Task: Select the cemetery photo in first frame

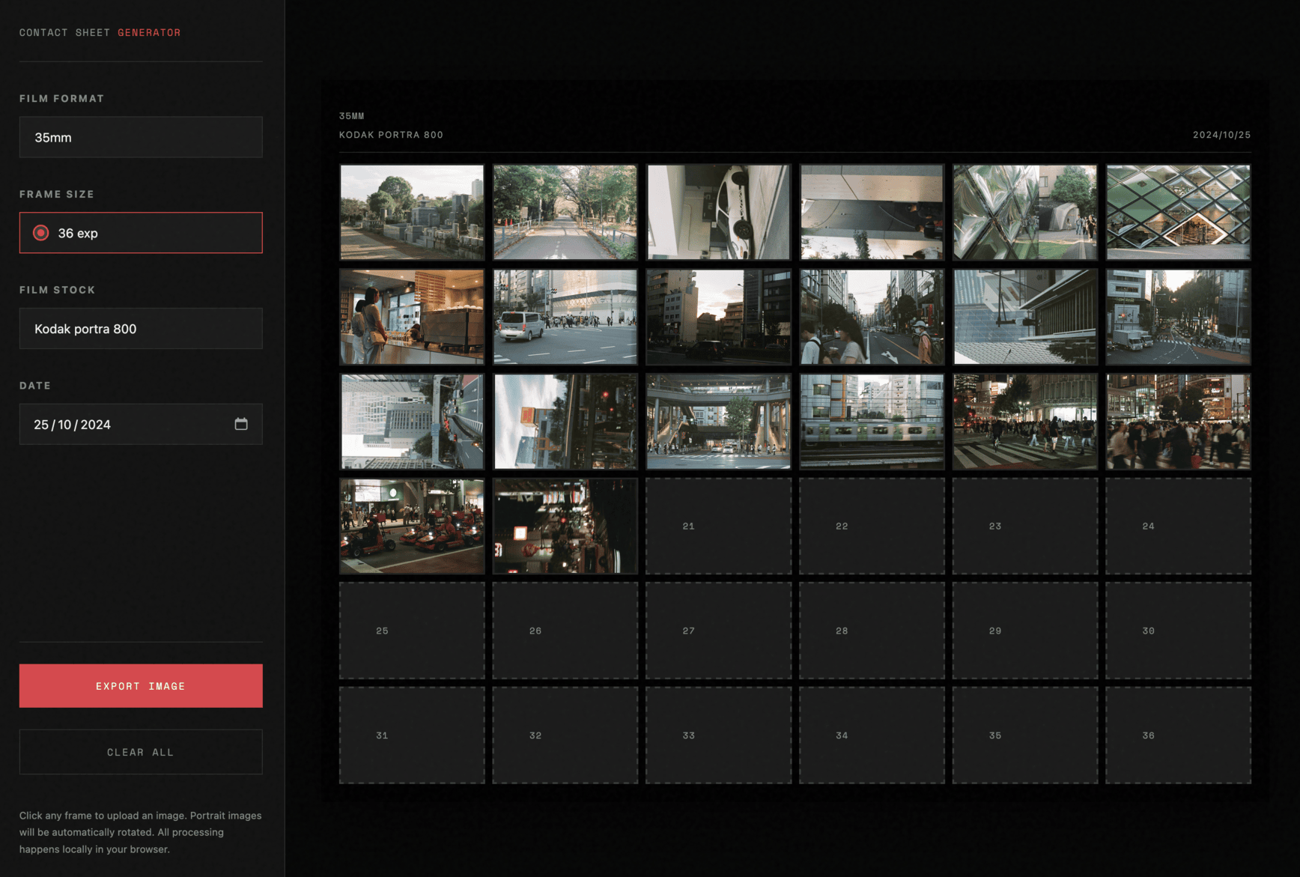Action: coord(412,213)
